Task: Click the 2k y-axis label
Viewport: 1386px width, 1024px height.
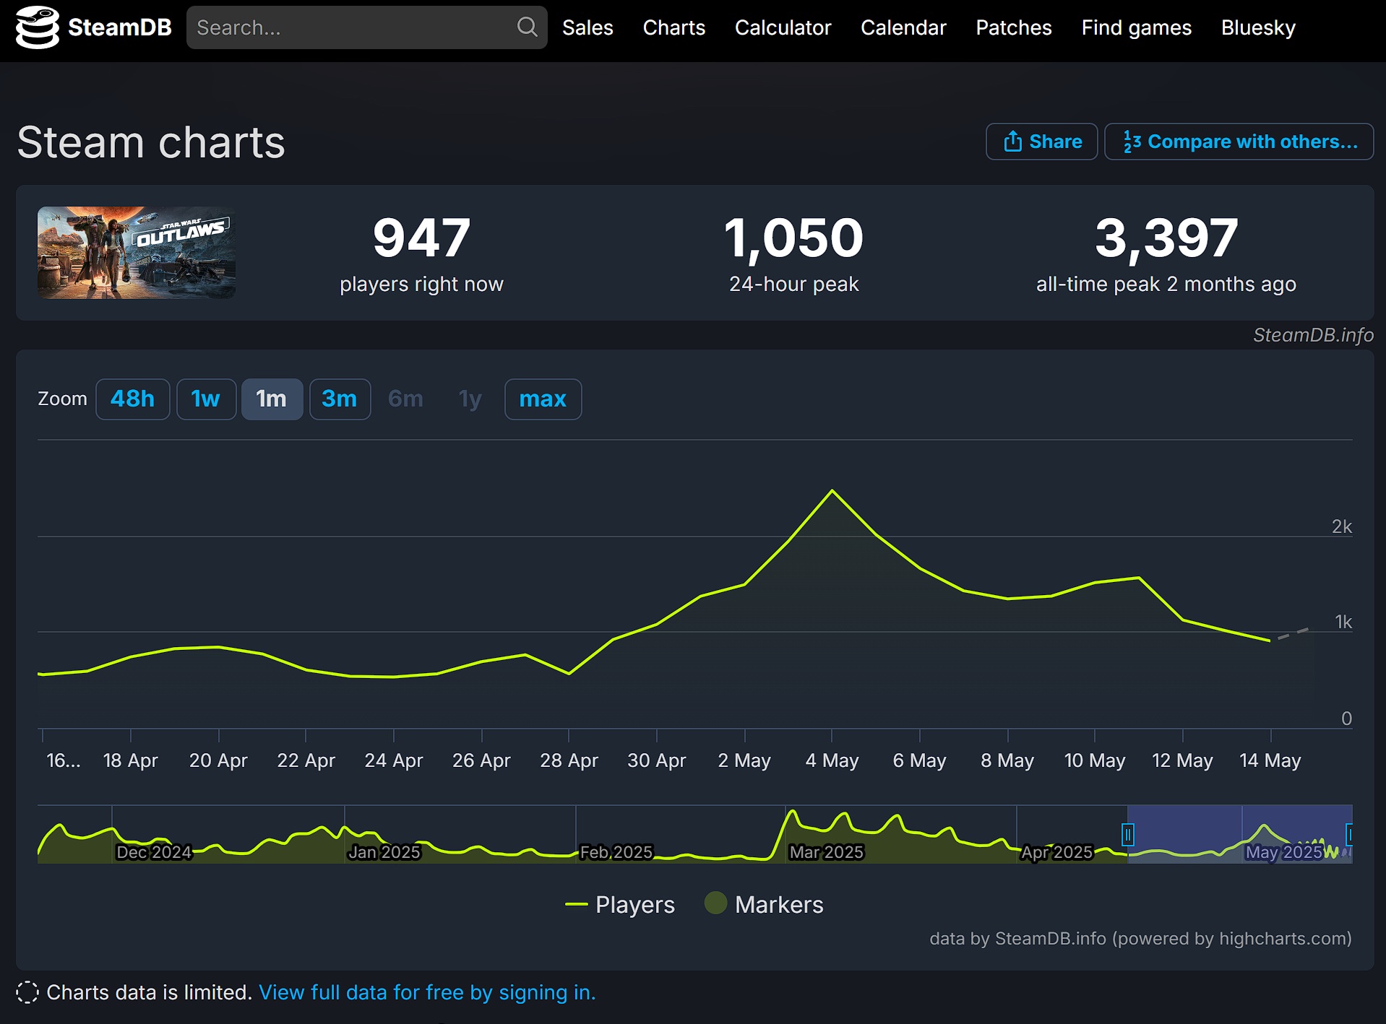Action: click(x=1342, y=526)
